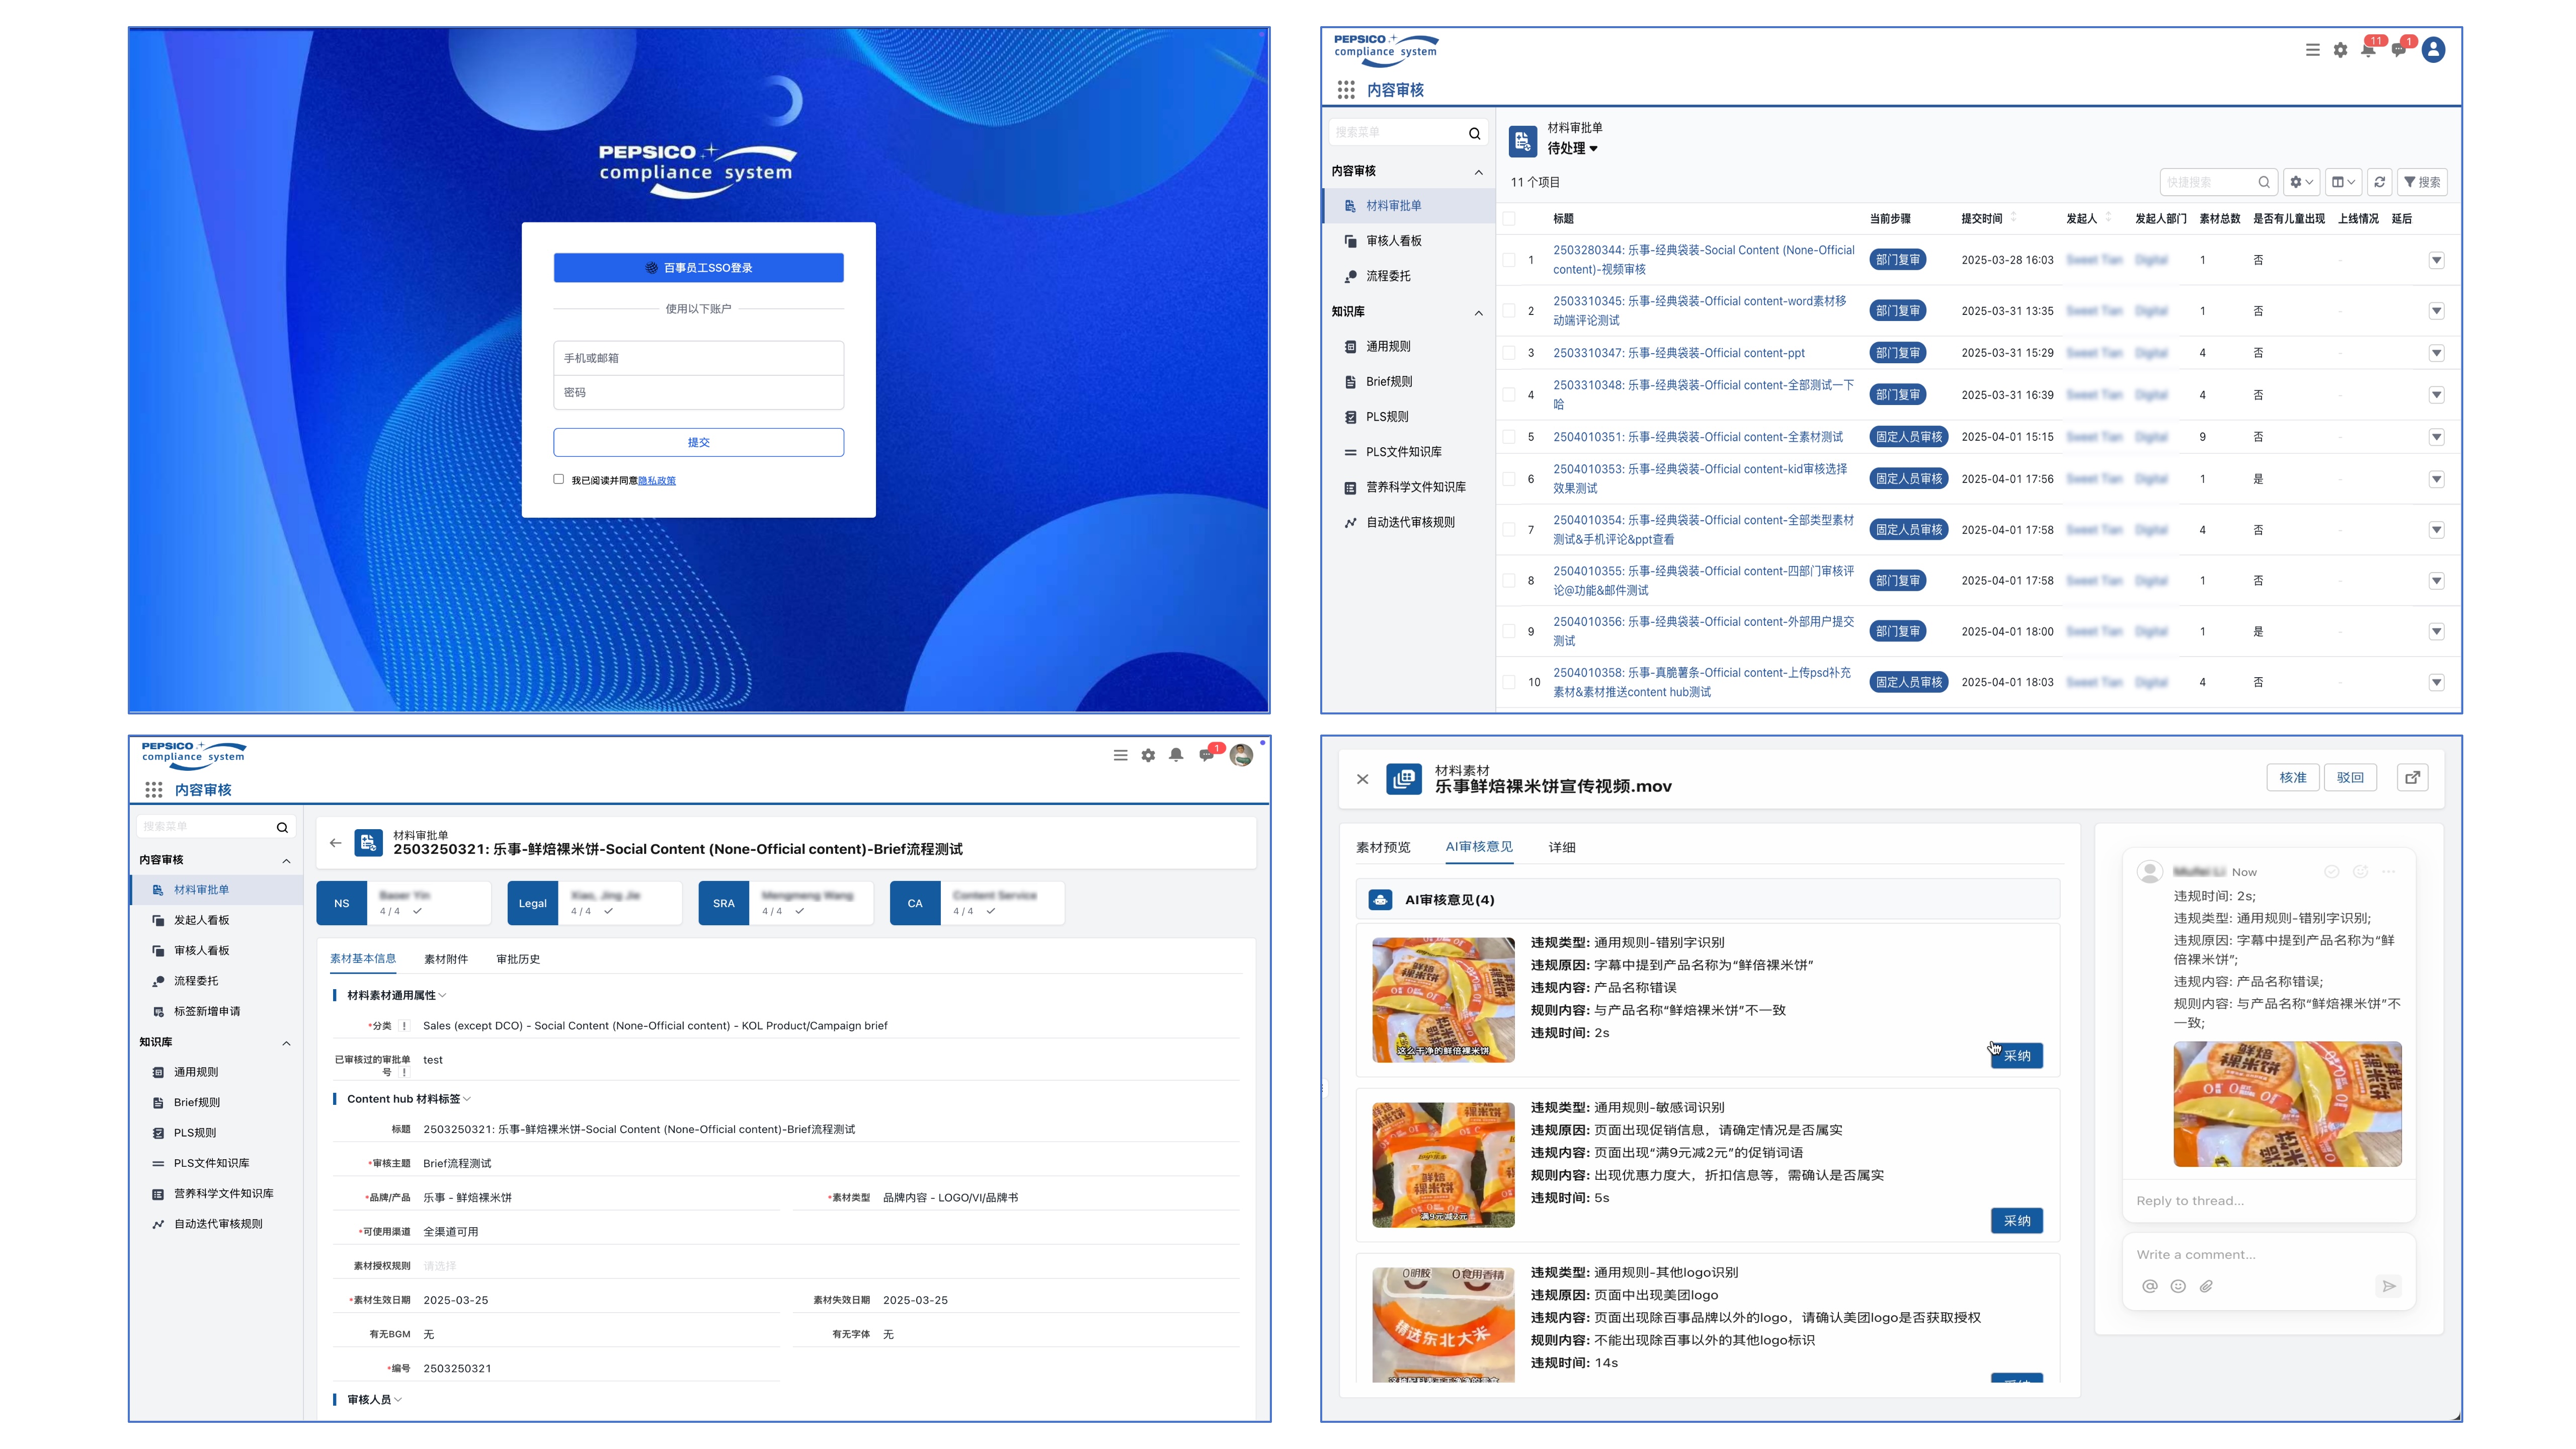
Task: Click 驳回 to reject the video
Action: pyautogui.click(x=2350, y=777)
